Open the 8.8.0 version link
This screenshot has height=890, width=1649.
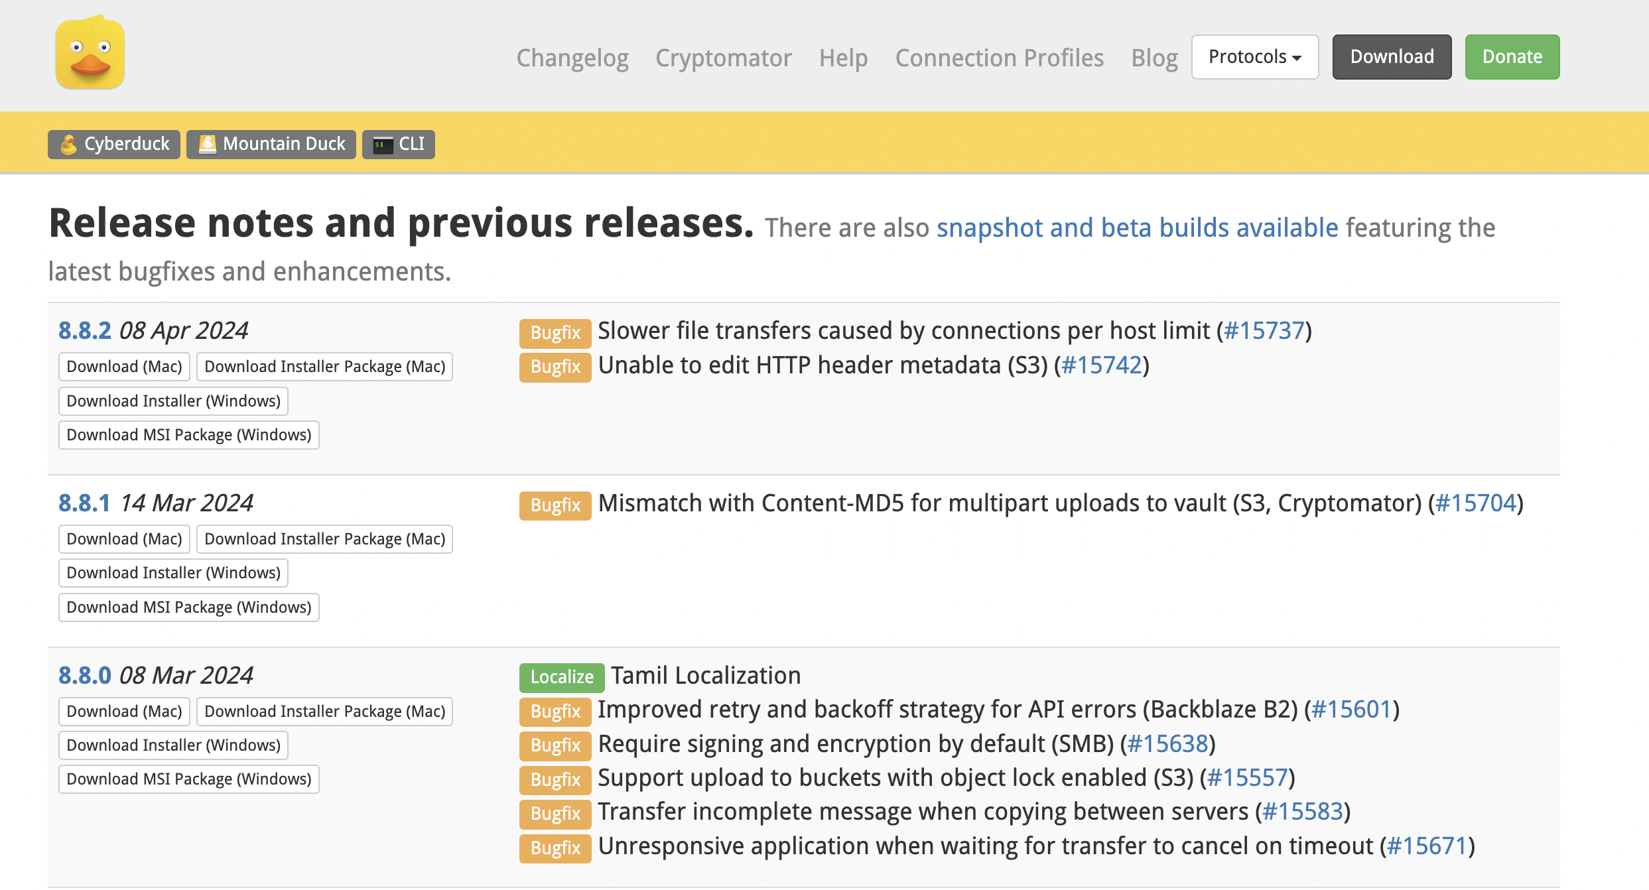[x=85, y=675]
